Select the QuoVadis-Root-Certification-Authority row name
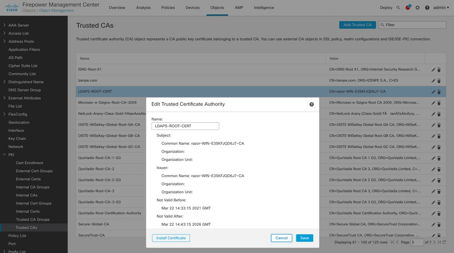The height and width of the screenshot is (253, 454). pyautogui.click(x=110, y=213)
